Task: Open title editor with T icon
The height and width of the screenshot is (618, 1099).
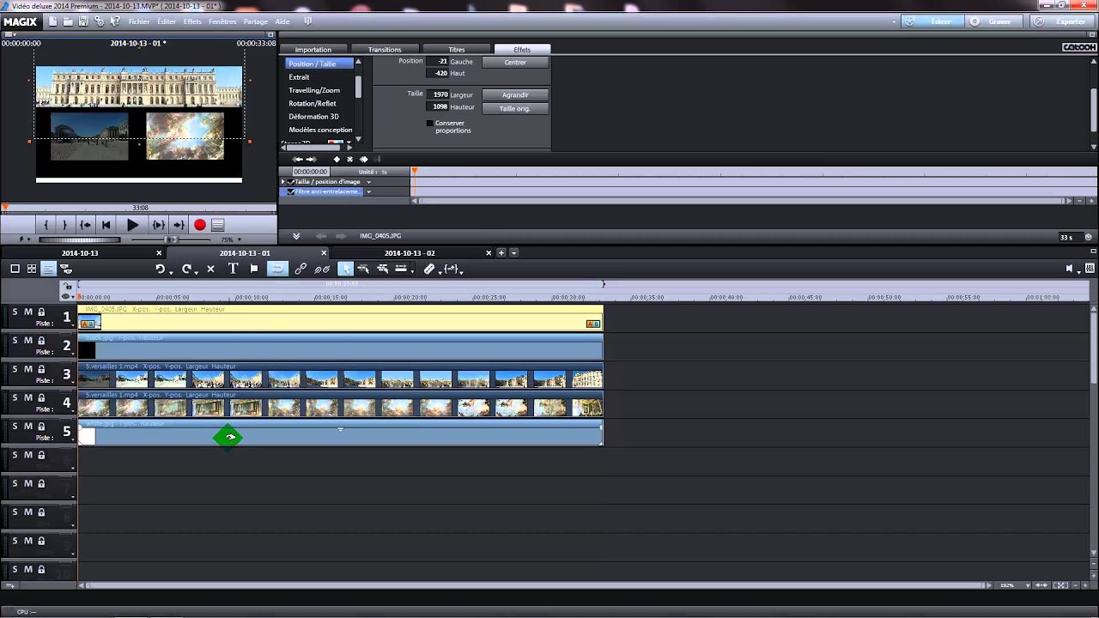Action: tap(233, 269)
